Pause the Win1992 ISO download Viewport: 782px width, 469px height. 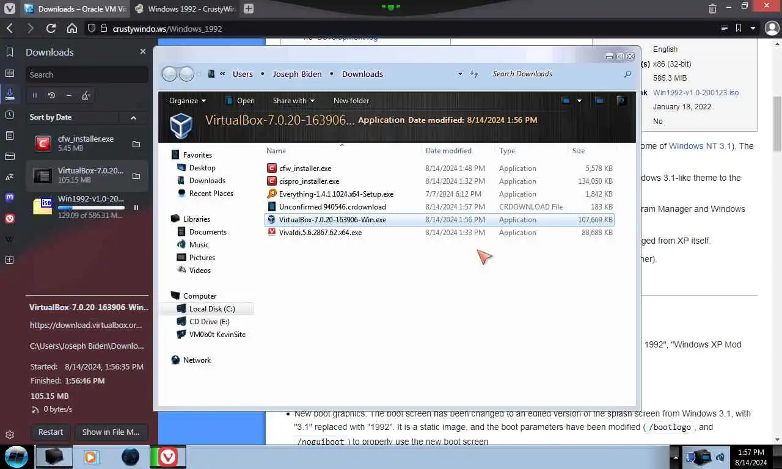[136, 208]
